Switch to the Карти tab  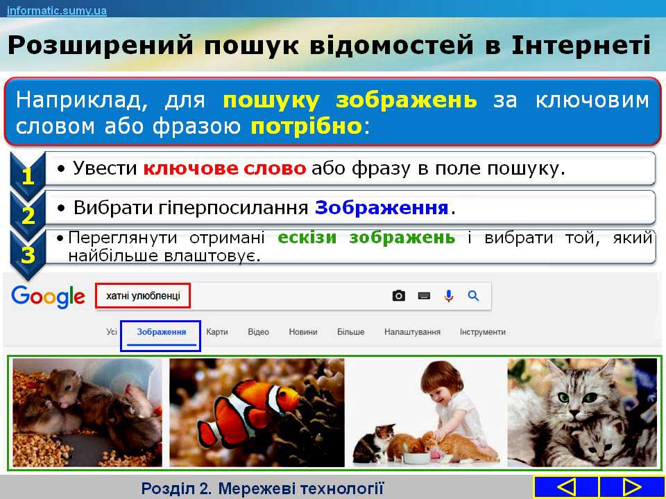coord(217,333)
